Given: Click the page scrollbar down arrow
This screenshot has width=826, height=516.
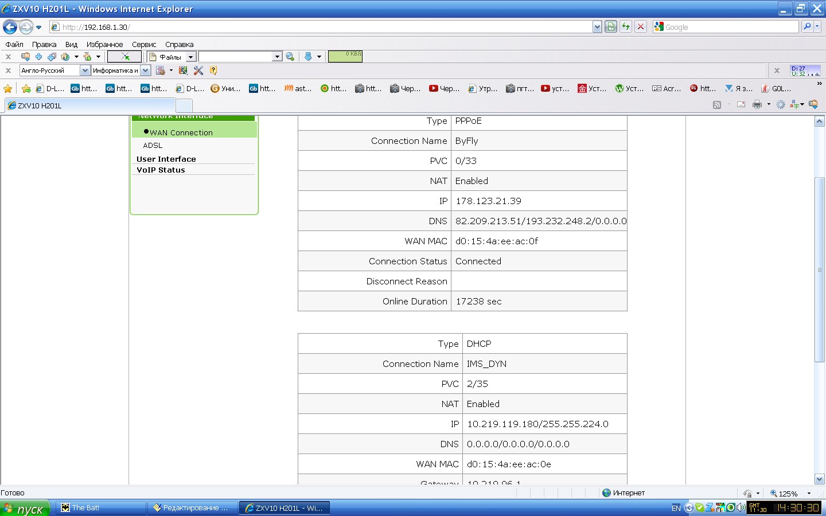Looking at the screenshot, I should (x=819, y=479).
